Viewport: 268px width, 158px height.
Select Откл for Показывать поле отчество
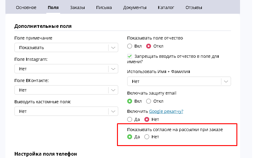pos(149,46)
